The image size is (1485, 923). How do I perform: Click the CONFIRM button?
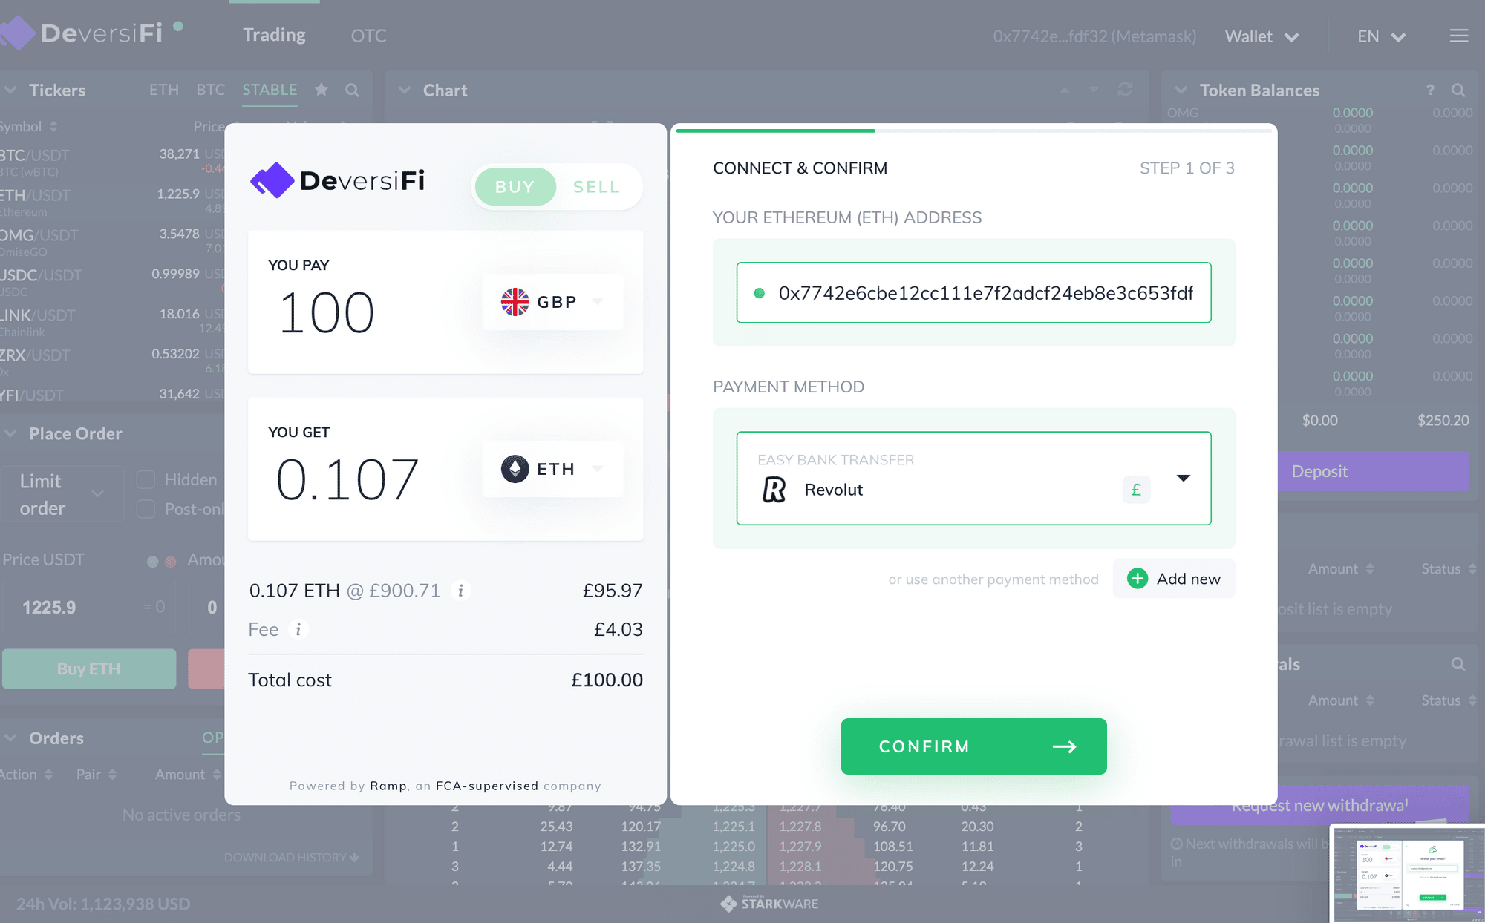(x=973, y=746)
